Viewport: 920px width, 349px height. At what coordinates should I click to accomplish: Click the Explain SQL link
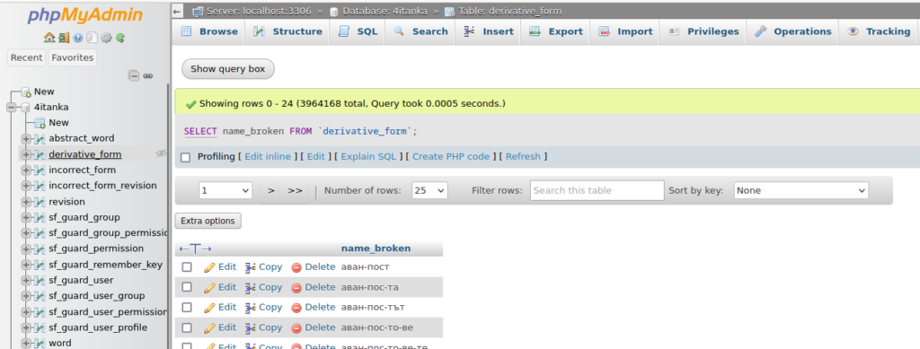[368, 157]
